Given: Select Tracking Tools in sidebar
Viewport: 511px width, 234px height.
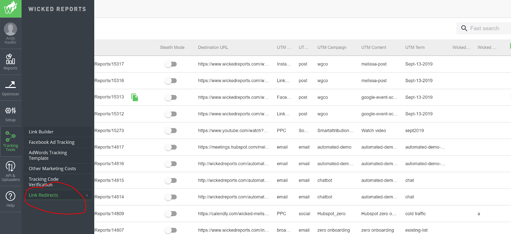Looking at the screenshot, I should click(x=11, y=141).
